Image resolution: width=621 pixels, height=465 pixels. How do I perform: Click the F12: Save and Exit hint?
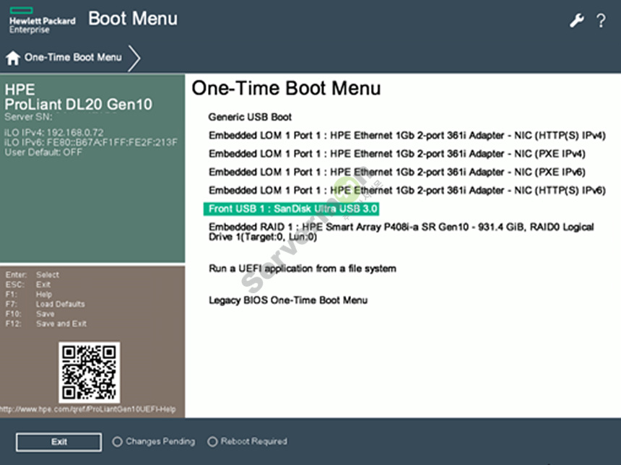click(x=46, y=323)
